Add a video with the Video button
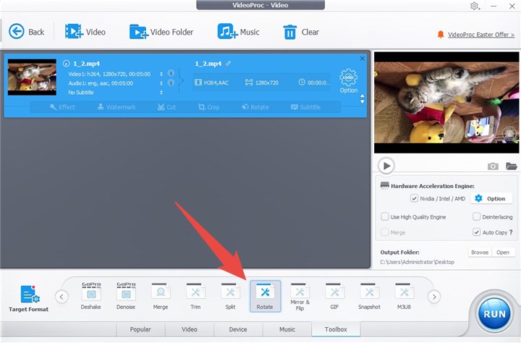Image resolution: width=521 pixels, height=343 pixels. coord(85,32)
